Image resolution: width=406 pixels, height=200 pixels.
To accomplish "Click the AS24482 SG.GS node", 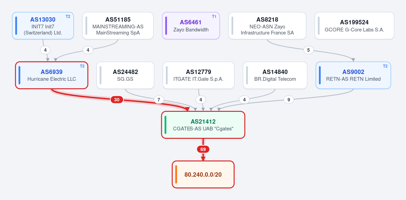I will (x=125, y=75).
